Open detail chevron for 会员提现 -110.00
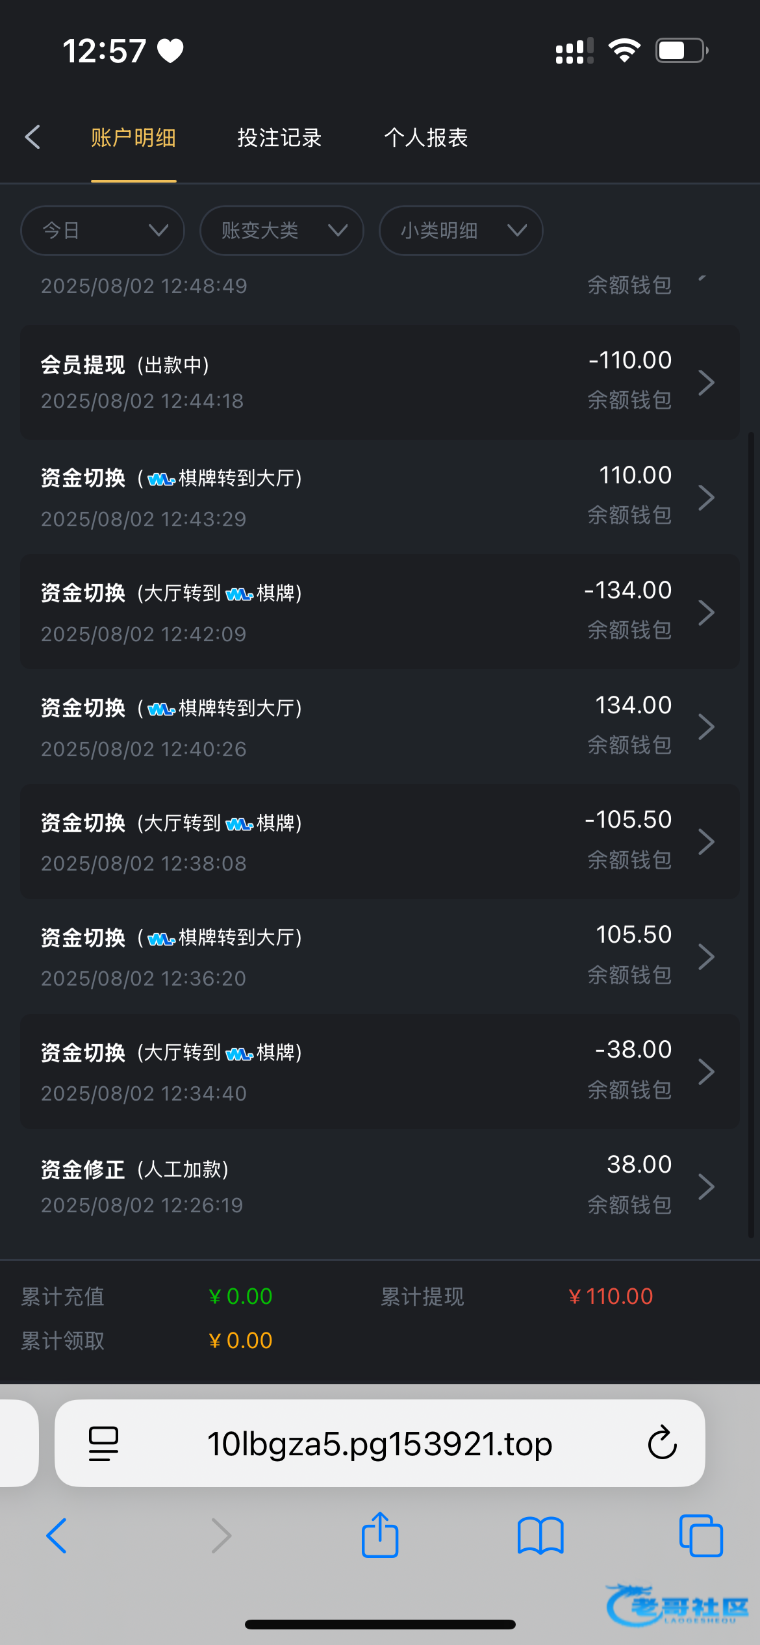760x1645 pixels. [x=706, y=382]
